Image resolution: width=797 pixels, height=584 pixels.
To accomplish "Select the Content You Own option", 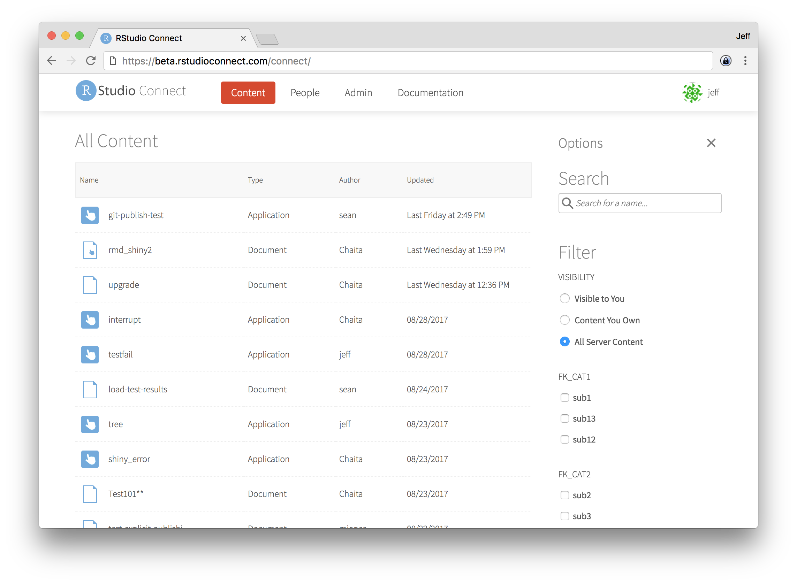I will point(564,320).
